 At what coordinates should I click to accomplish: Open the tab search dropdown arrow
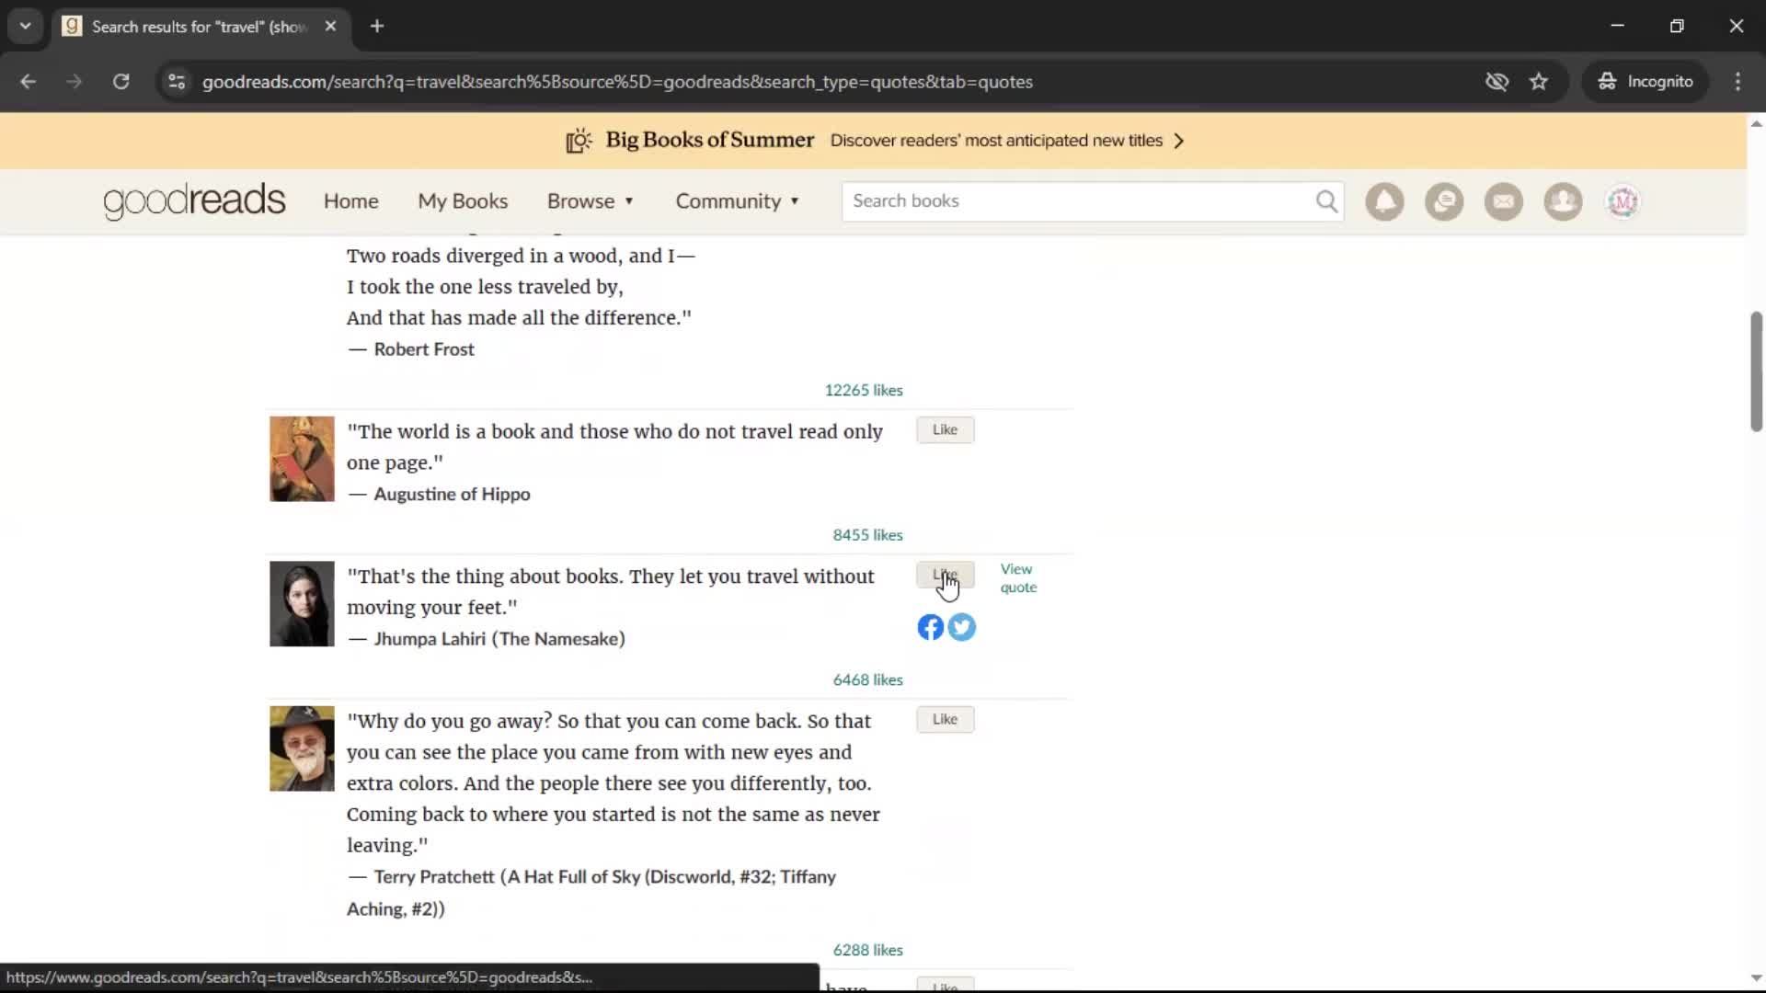tap(26, 27)
